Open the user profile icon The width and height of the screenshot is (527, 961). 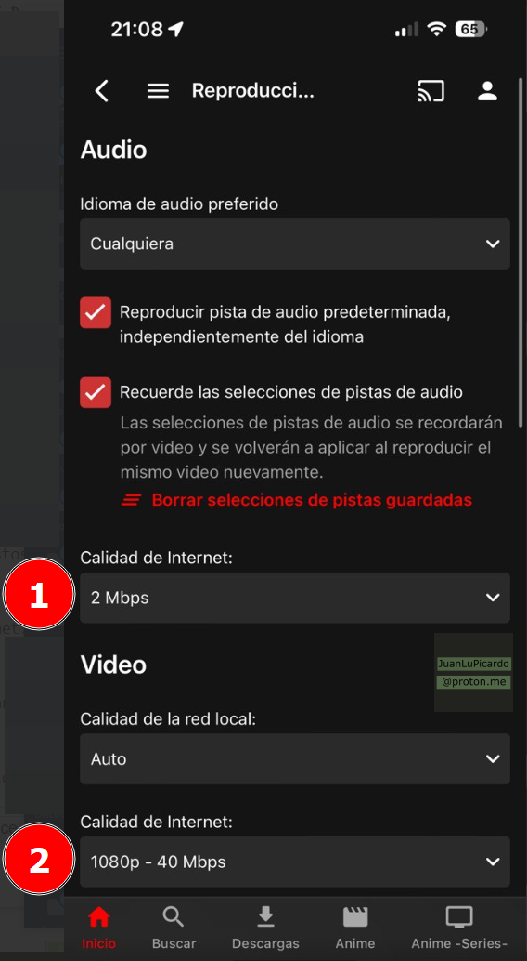point(488,91)
